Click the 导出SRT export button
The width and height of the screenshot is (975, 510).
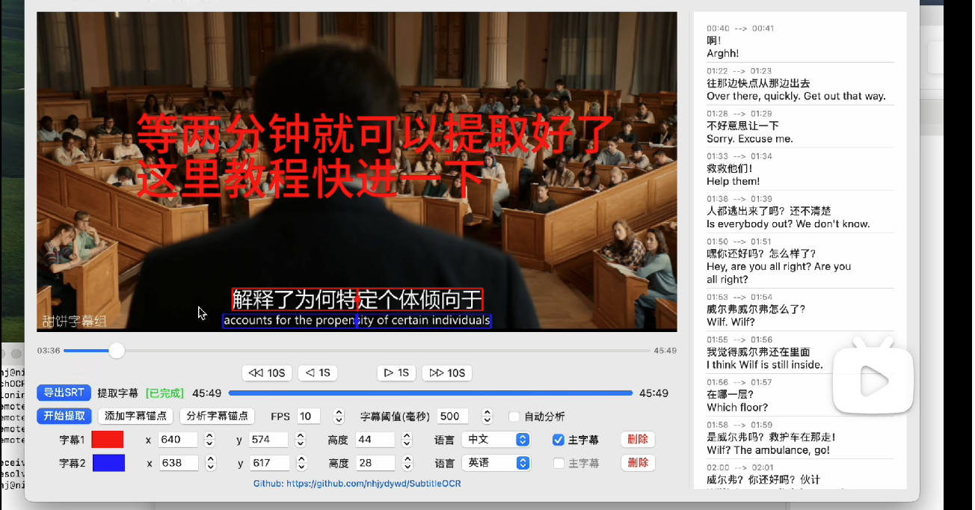tap(64, 393)
